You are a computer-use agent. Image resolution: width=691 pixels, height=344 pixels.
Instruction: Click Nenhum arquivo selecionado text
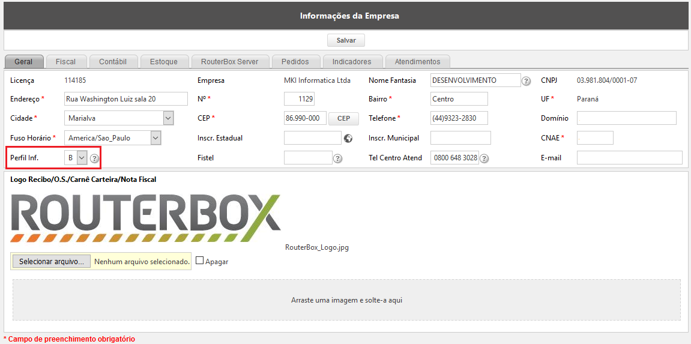[x=142, y=262]
